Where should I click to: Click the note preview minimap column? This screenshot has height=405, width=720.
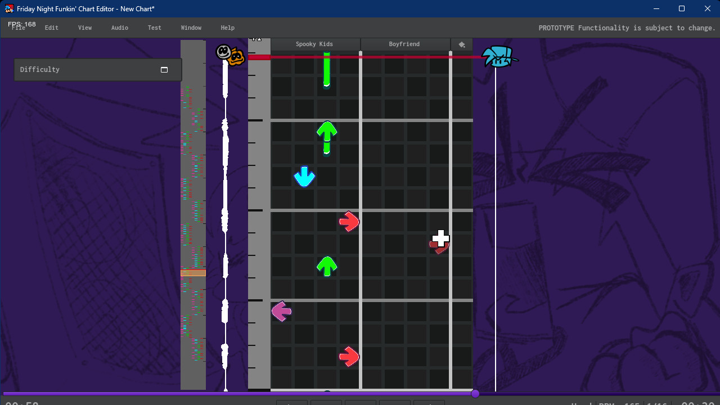click(x=193, y=215)
